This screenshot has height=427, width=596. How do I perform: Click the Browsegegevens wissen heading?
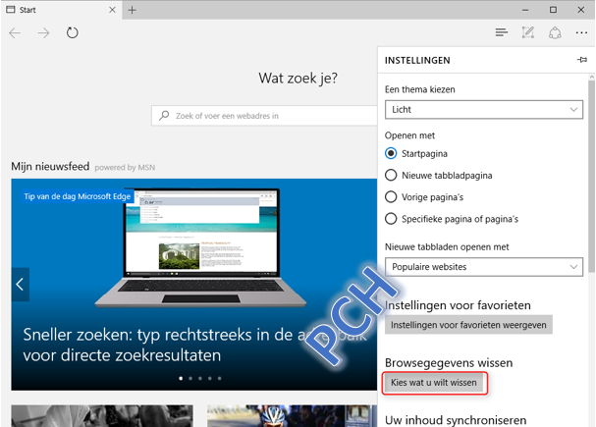[x=449, y=363]
